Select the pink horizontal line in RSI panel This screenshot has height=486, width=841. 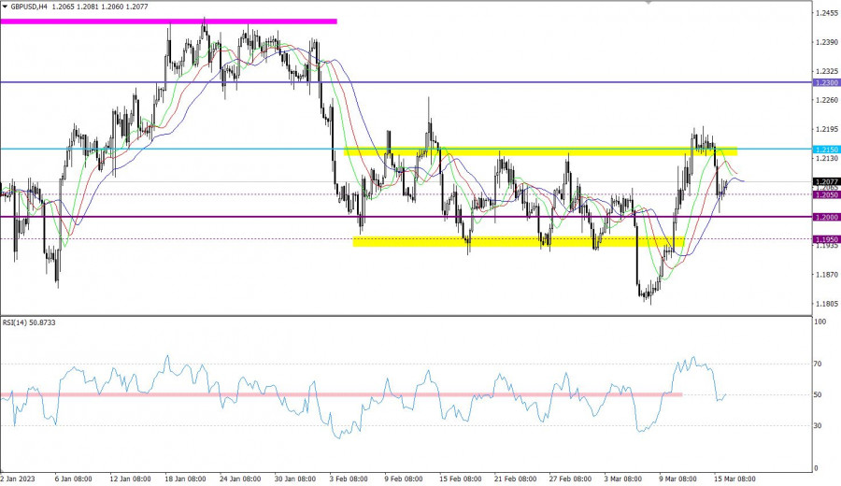coord(341,395)
